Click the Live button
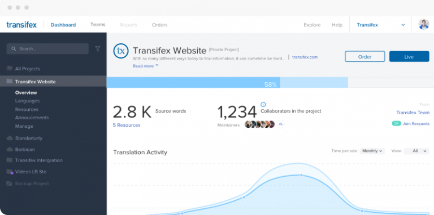The image size is (434, 215). (x=409, y=56)
